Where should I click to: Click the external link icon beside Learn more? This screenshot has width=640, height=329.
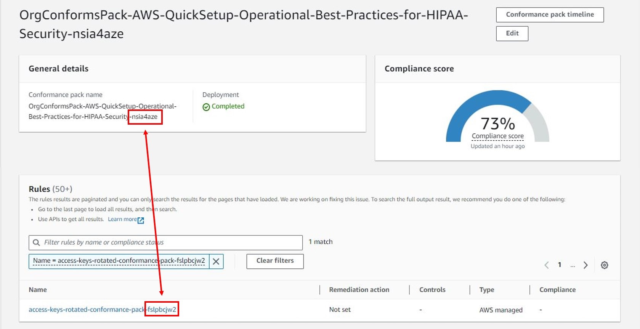pyautogui.click(x=141, y=220)
